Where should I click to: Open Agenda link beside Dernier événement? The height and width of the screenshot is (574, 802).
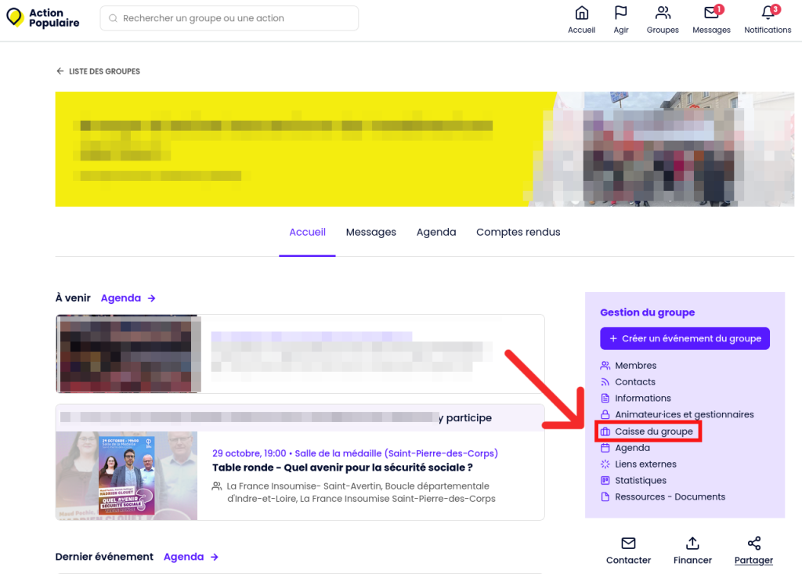click(x=183, y=557)
